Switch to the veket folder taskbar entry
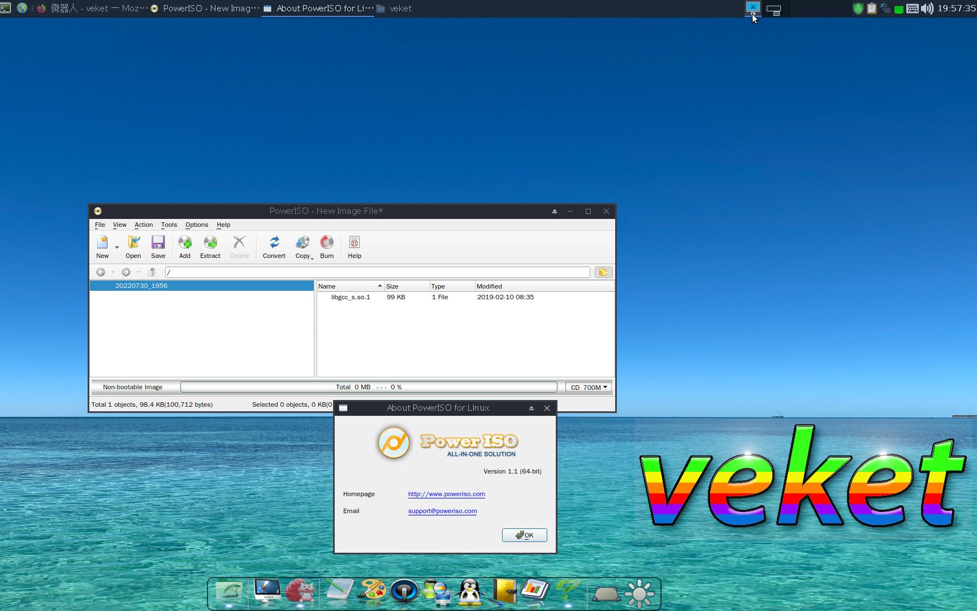Image resolution: width=977 pixels, height=611 pixels. [x=394, y=8]
